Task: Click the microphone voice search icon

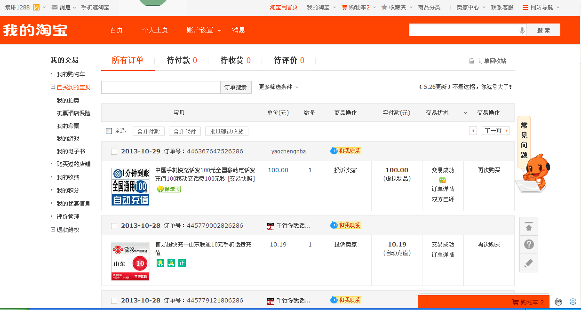Action: (x=522, y=31)
